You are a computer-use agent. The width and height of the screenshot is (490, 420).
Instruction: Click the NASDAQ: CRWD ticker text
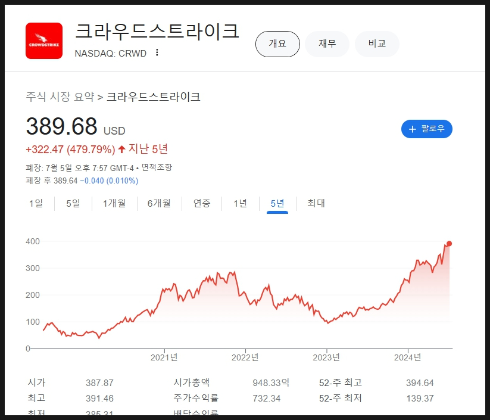[x=111, y=54]
